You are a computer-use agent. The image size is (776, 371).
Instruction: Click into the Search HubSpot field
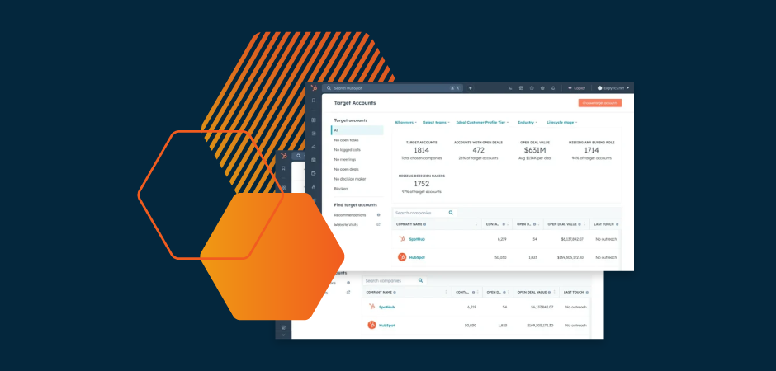click(x=392, y=88)
